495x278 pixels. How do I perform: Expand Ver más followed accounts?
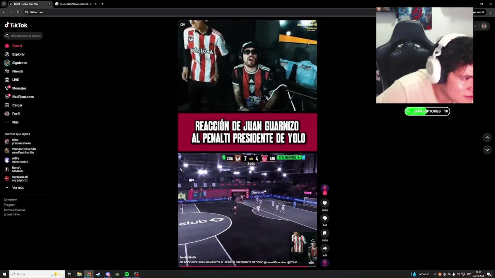pyautogui.click(x=15, y=188)
